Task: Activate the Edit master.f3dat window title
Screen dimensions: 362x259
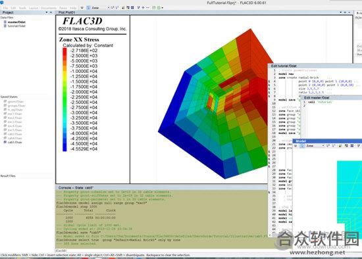Action: point(317,98)
